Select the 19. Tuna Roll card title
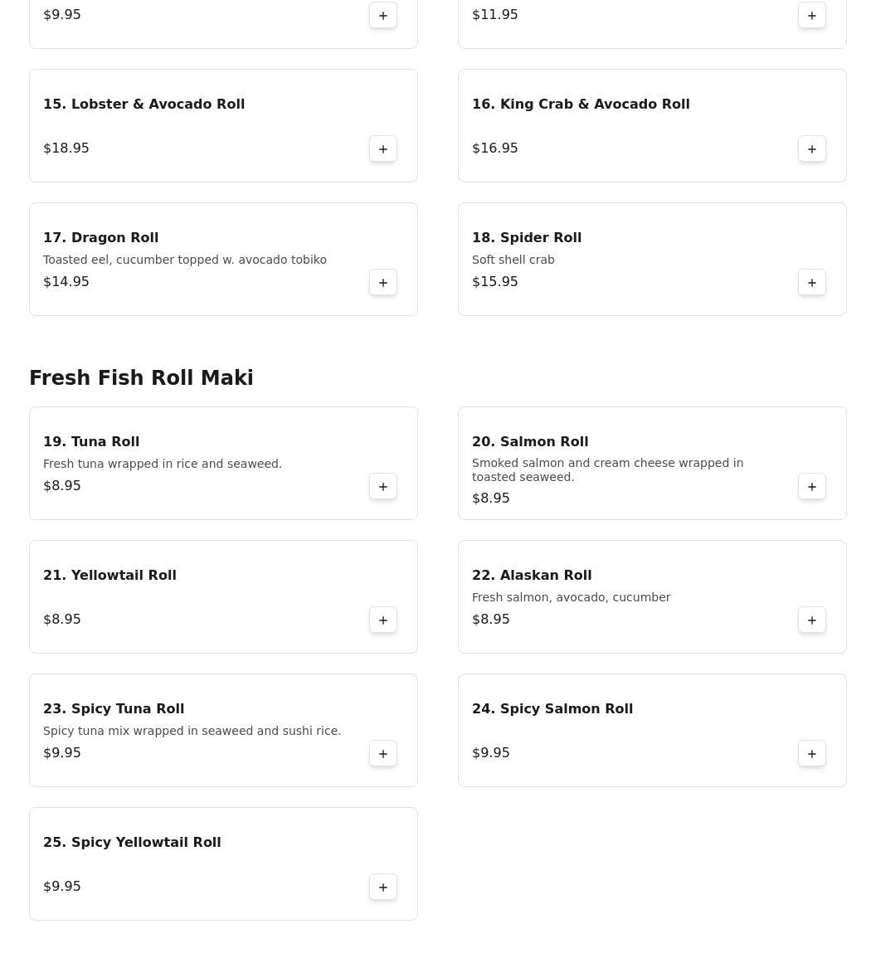 pyautogui.click(x=91, y=442)
